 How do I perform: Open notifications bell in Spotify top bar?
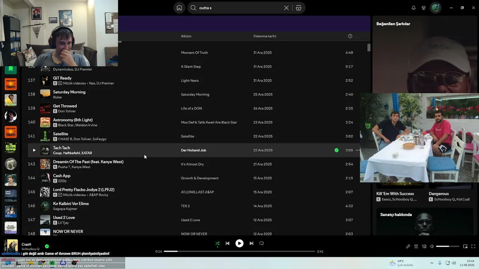414,8
